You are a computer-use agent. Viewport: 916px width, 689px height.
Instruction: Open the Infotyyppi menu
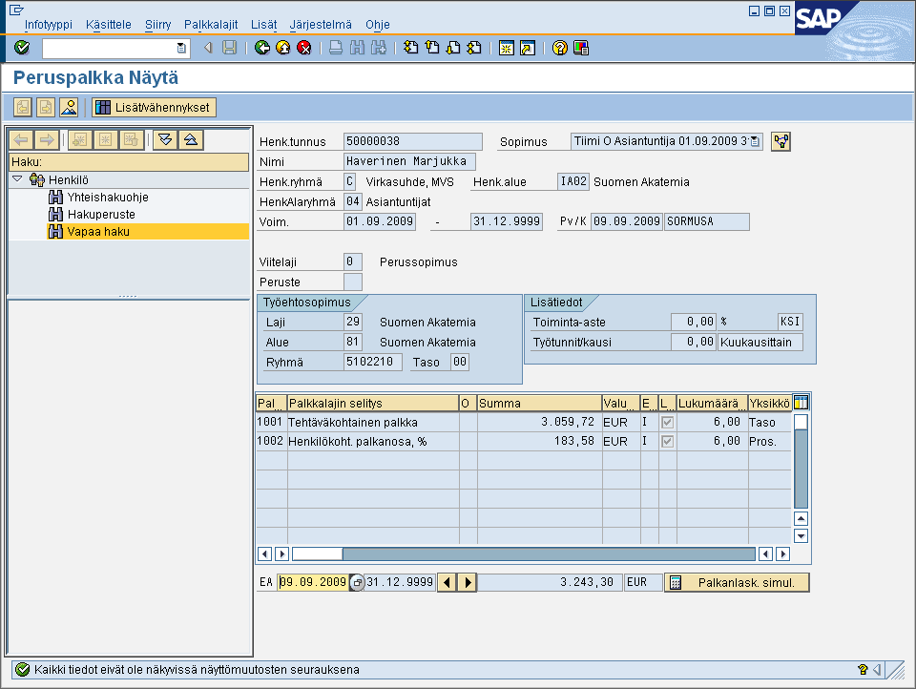49,25
